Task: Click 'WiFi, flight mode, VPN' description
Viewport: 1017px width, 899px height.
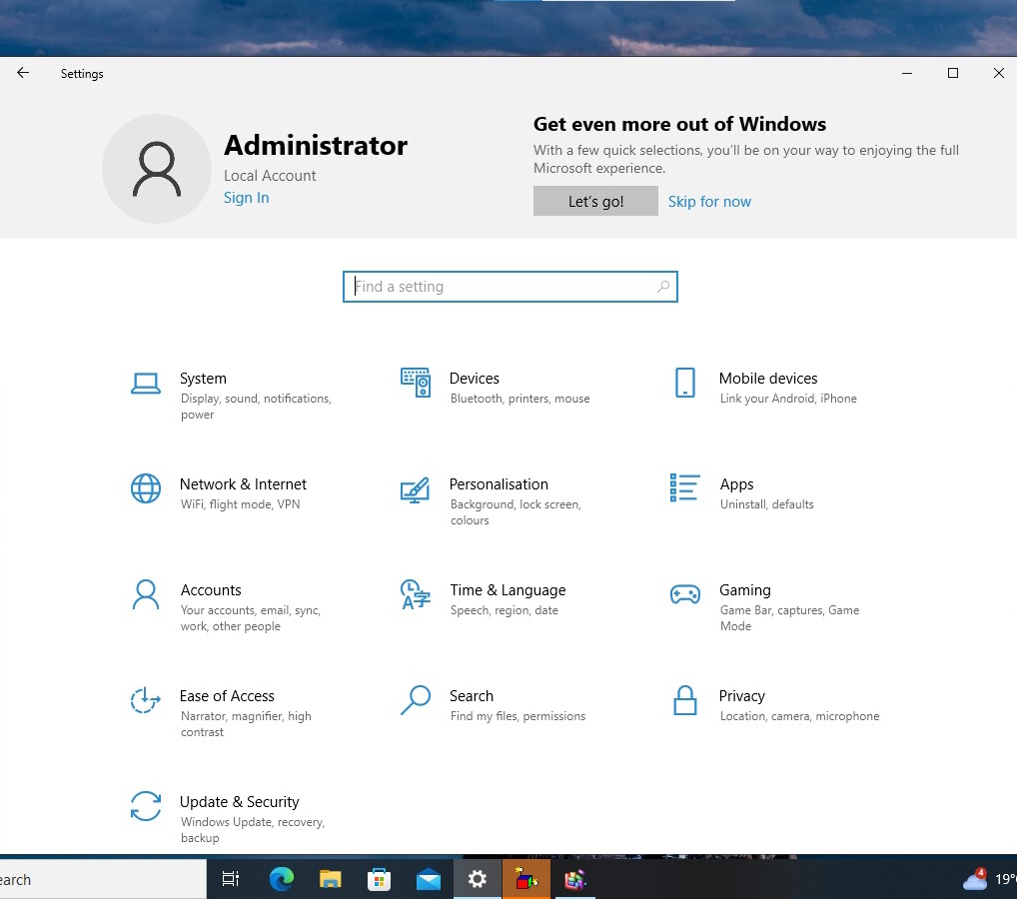Action: (240, 504)
